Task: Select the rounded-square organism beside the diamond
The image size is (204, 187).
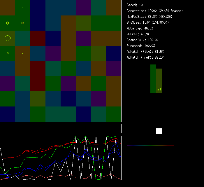Action: point(23,23)
